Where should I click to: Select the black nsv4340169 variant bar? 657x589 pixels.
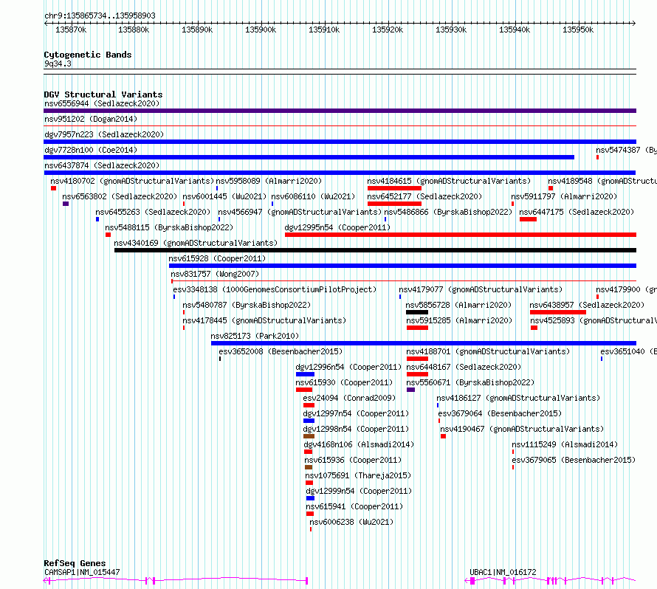[376, 250]
